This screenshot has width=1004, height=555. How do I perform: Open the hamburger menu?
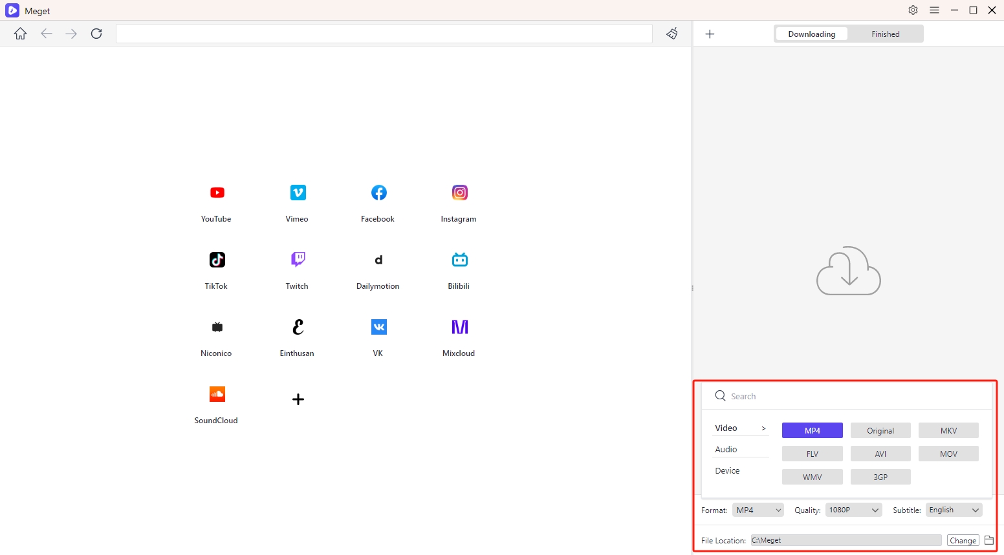click(x=935, y=10)
